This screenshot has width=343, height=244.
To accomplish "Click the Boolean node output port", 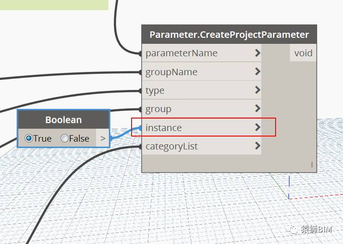I will coord(102,138).
